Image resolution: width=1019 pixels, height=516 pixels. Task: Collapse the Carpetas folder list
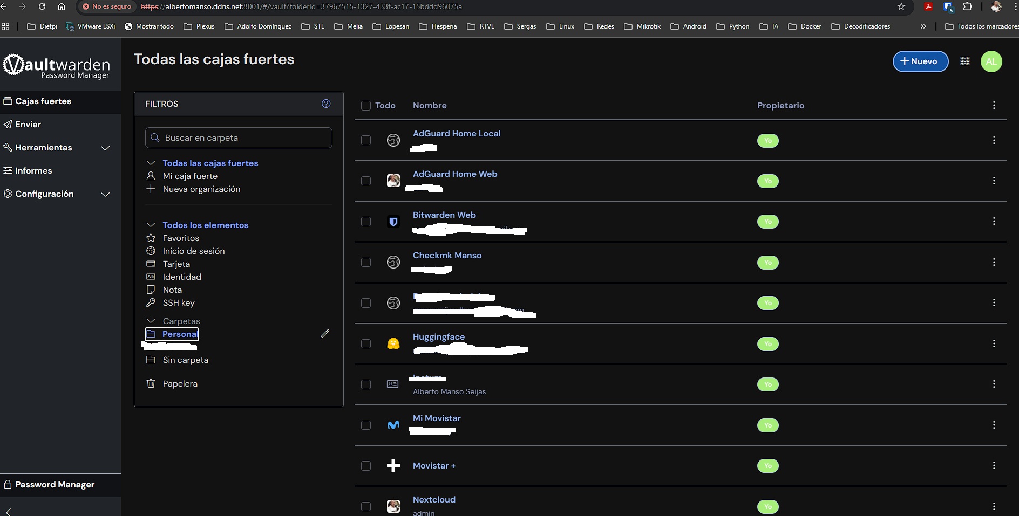coord(151,321)
